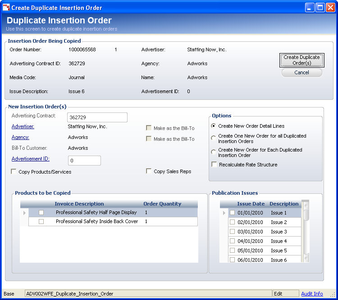
Task: Click the Publication Issues vertical scrollbar
Action: pyautogui.click(x=306, y=234)
